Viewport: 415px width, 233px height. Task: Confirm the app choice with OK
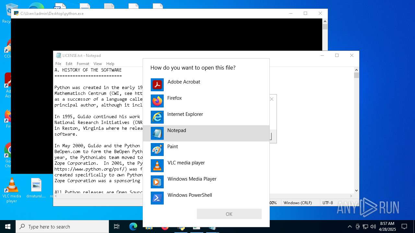tap(229, 214)
